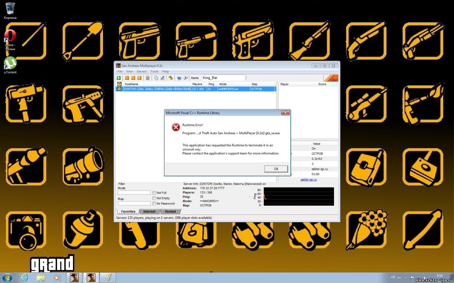Open the sektor-igr.ru link
This screenshot has width=454, height=283.
tap(309, 179)
